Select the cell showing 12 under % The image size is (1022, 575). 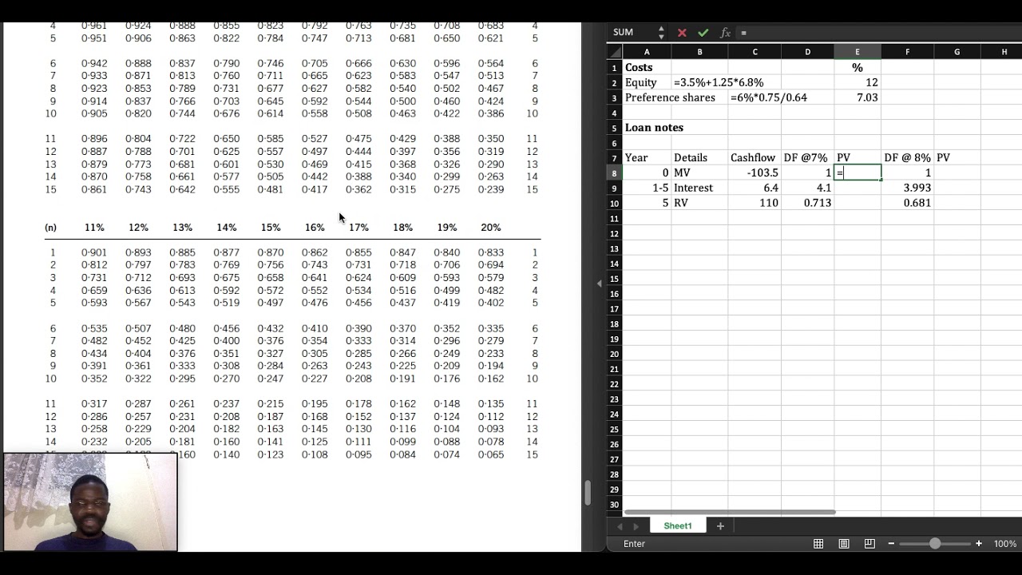tap(858, 82)
